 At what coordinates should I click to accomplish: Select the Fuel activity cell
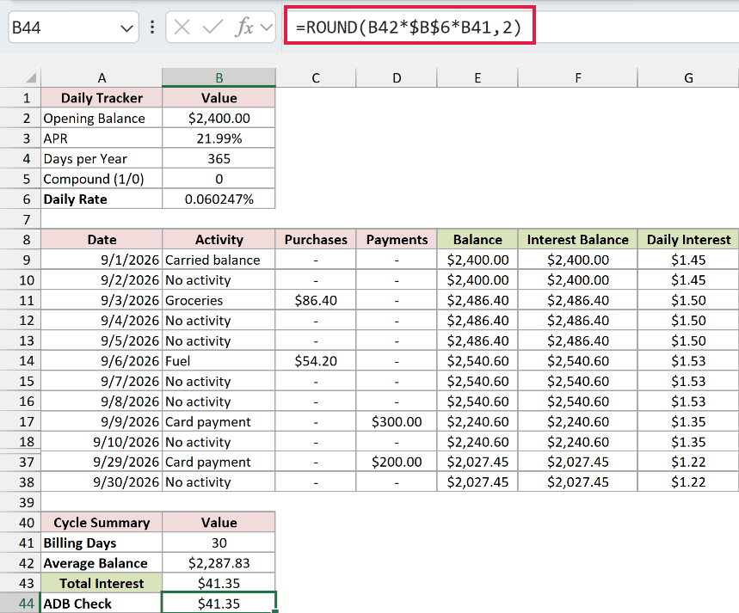click(x=219, y=361)
